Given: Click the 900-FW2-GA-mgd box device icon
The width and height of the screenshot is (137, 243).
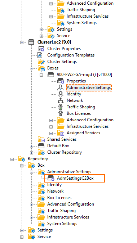Looking at the screenshot, I should click(x=51, y=75).
